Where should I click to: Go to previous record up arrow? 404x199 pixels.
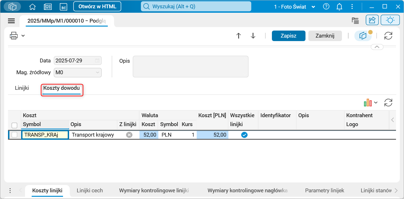point(238,36)
